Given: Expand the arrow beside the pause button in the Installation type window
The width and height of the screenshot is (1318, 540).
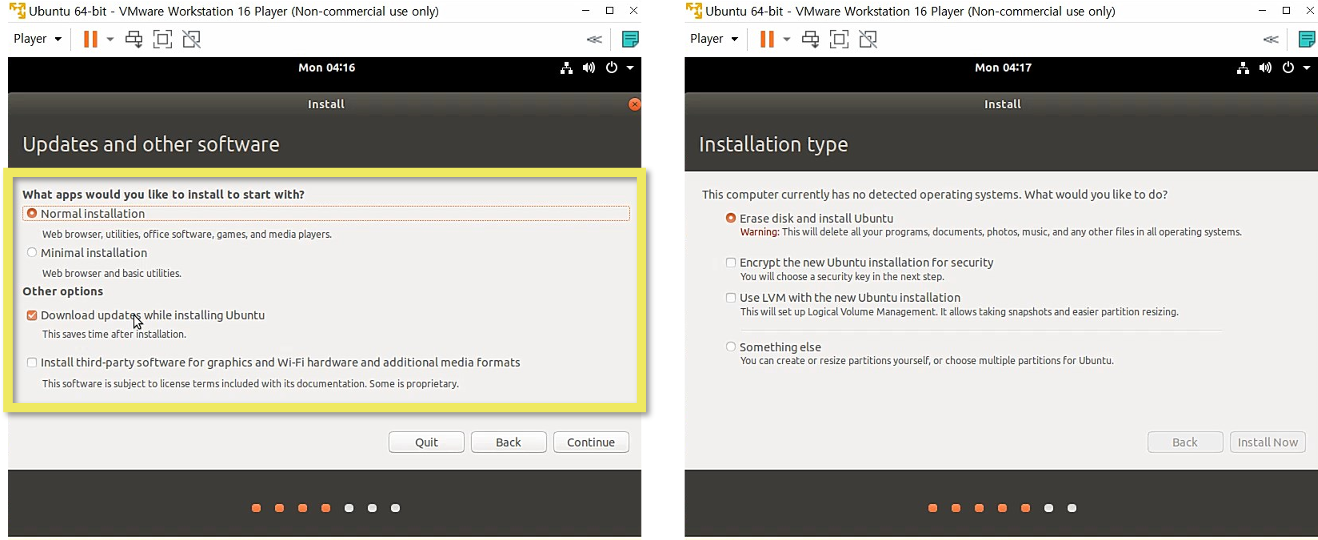Looking at the screenshot, I should coord(787,39).
